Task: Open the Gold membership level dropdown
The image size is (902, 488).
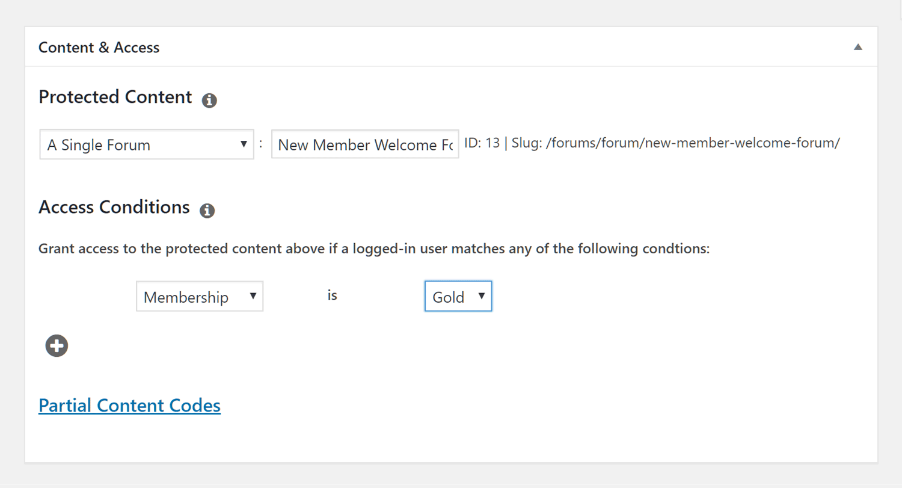Action: pos(458,296)
